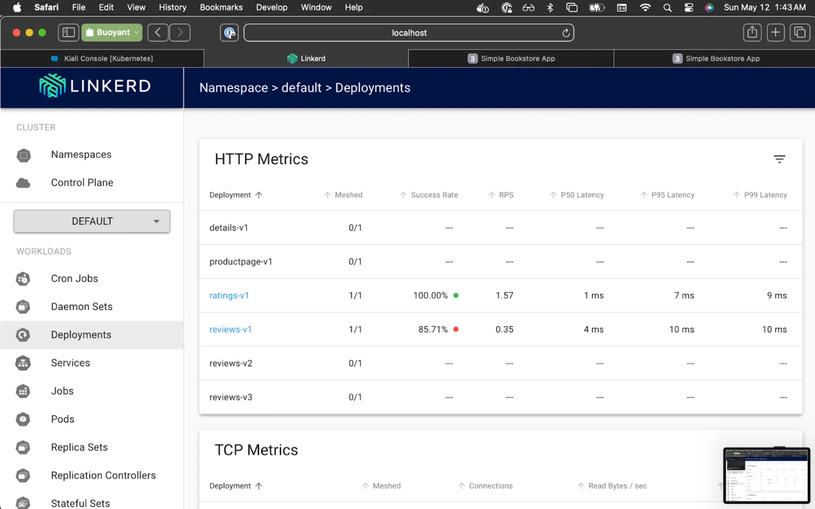Sort by P50 Latency column
Screen dimensions: 815x509
[x=577, y=195]
